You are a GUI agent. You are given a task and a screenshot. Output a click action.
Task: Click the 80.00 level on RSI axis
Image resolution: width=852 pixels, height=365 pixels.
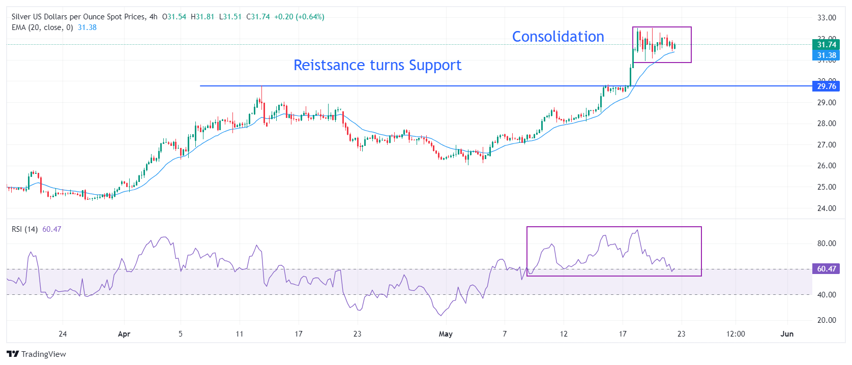(x=827, y=244)
